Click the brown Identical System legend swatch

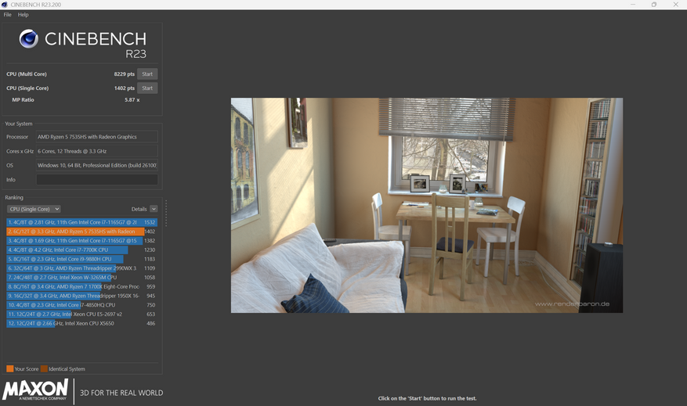[44, 368]
